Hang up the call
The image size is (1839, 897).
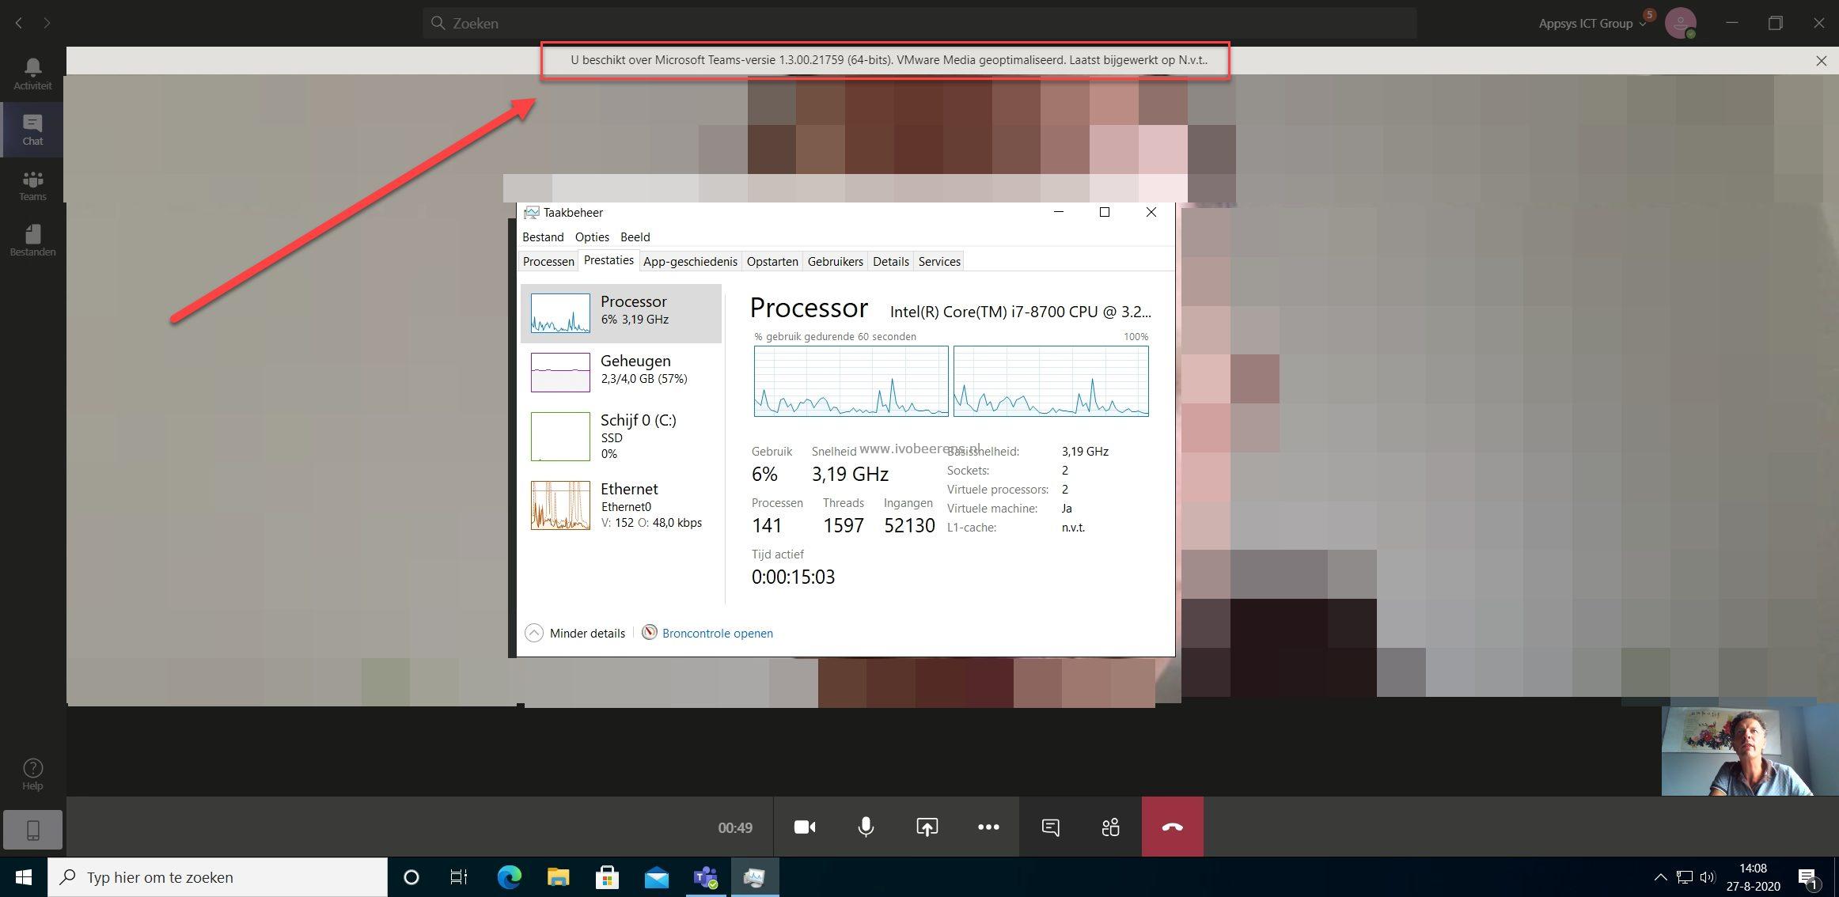(1173, 827)
